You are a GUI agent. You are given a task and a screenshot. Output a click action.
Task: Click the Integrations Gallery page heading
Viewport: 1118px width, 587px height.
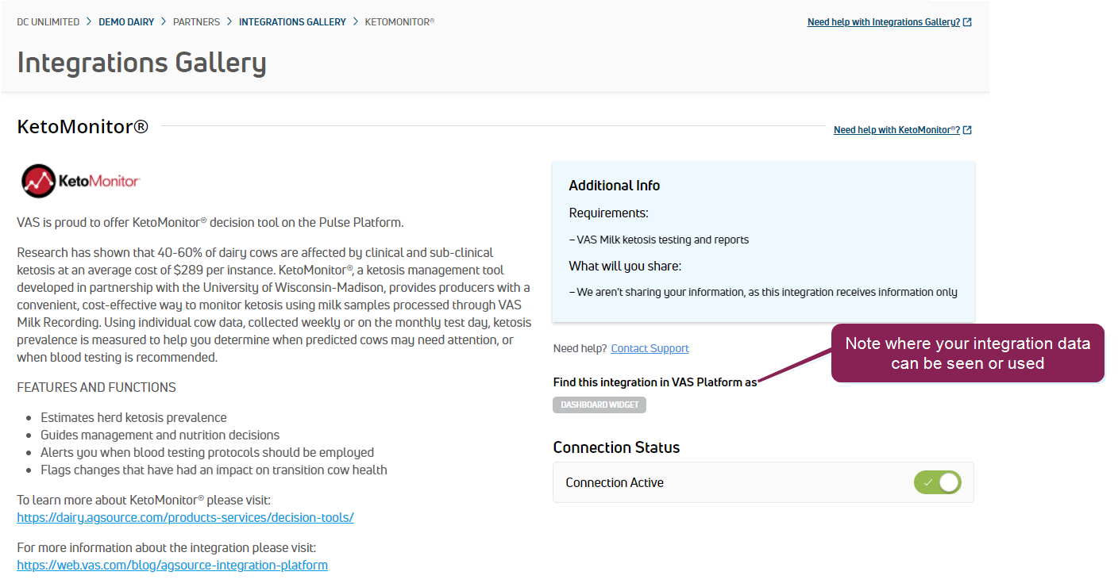coord(141,63)
